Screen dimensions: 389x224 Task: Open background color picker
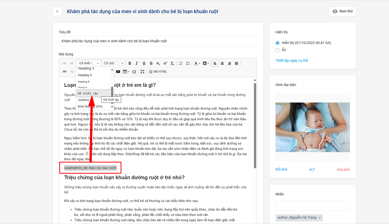tap(206, 63)
